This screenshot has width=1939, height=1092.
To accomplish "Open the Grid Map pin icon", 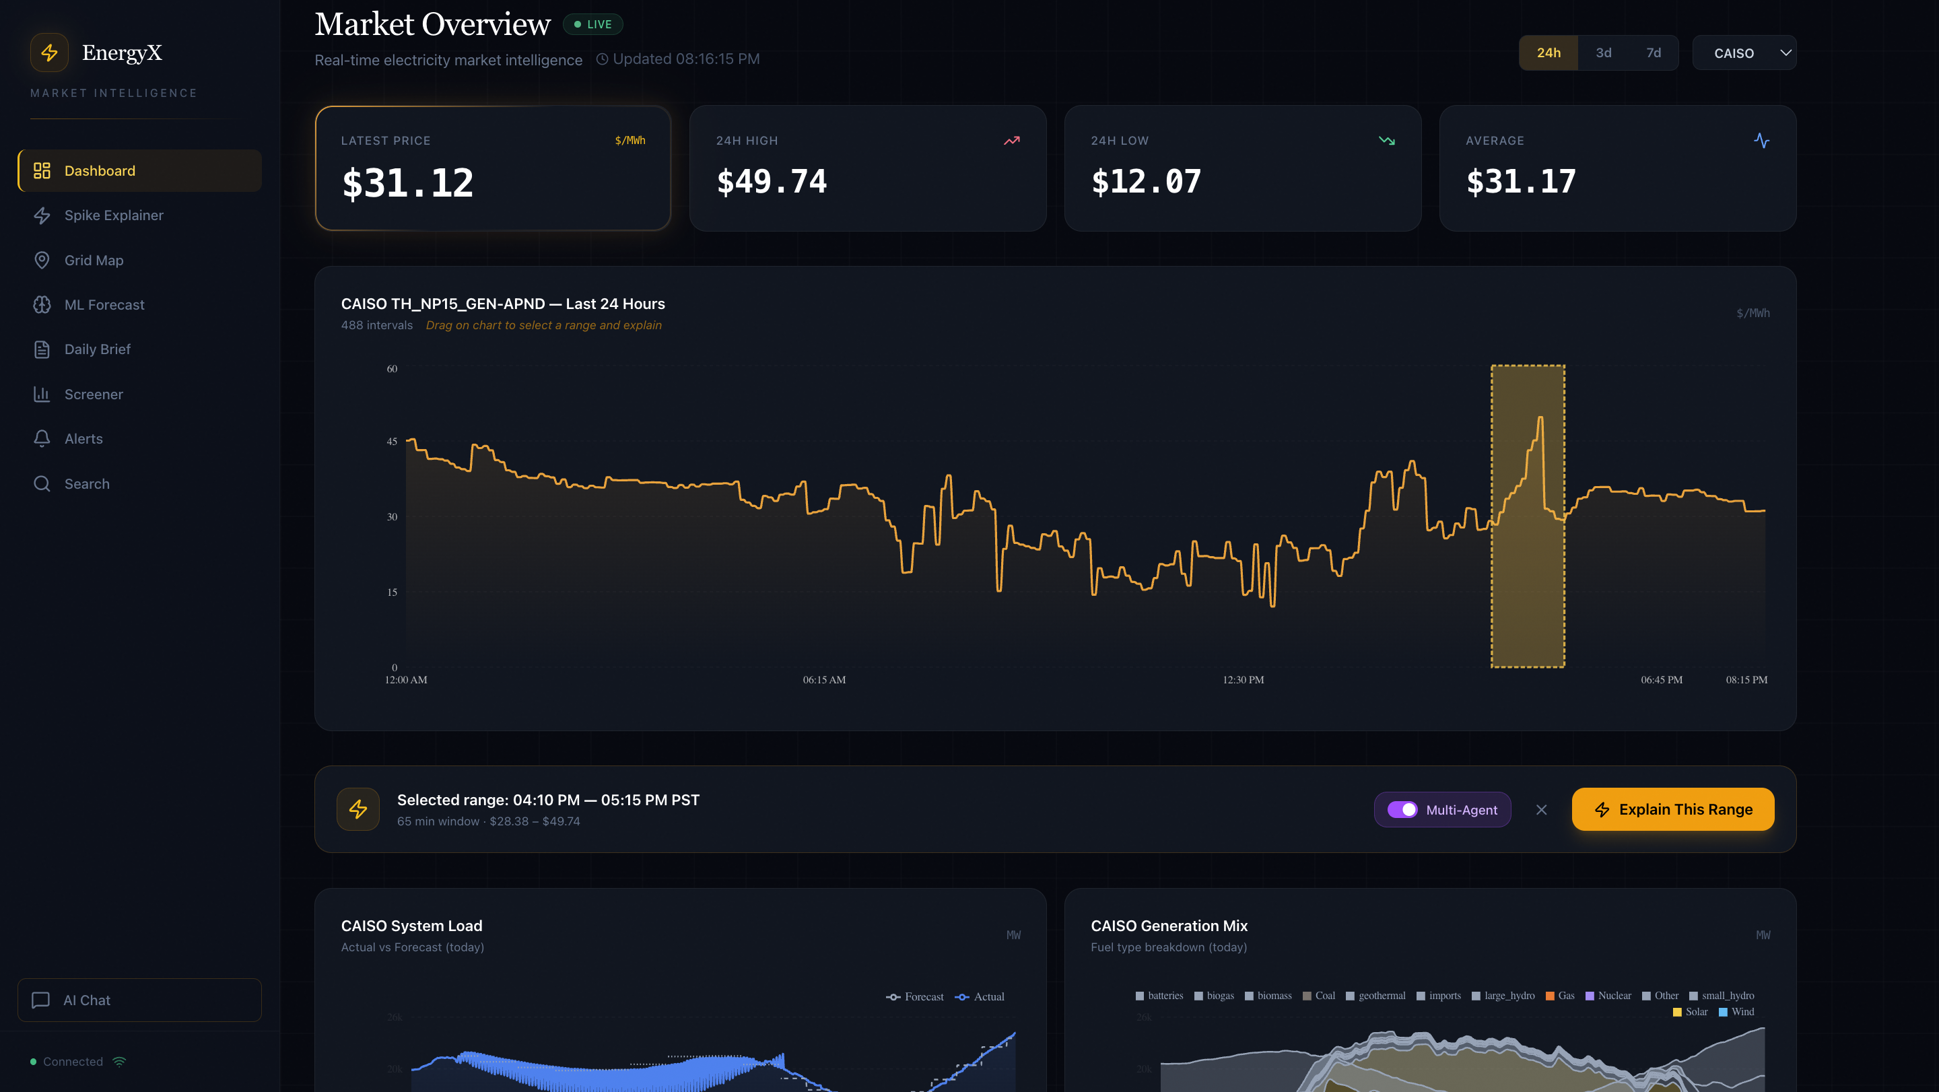I will tap(42, 261).
